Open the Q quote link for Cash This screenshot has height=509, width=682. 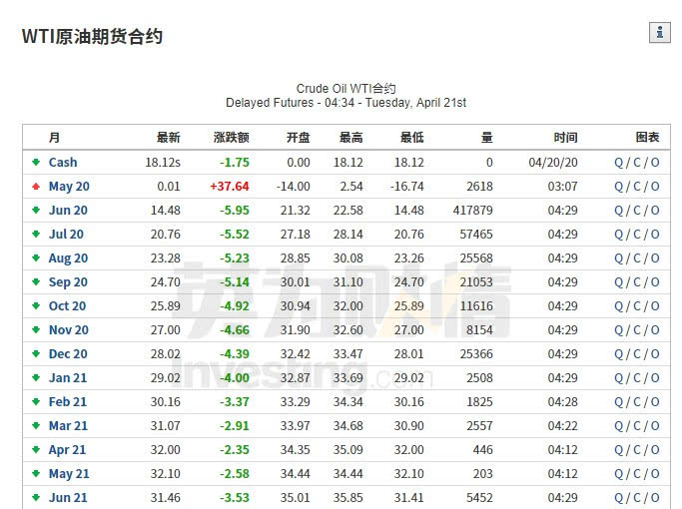(618, 162)
